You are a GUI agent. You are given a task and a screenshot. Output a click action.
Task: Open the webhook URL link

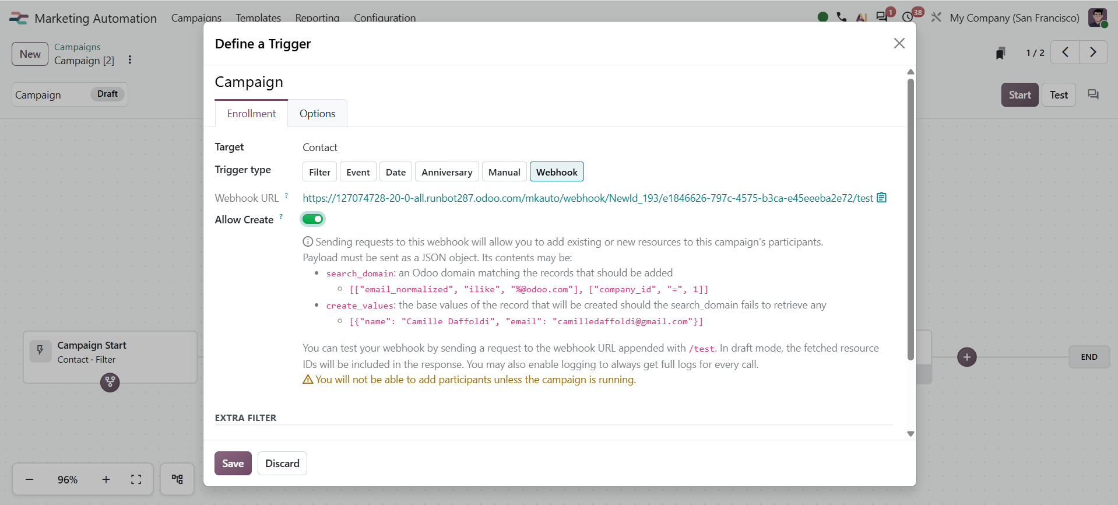[588, 198]
